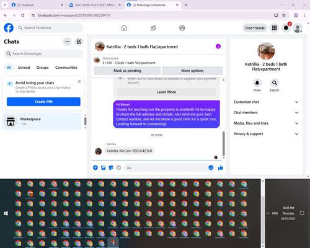The height and width of the screenshot is (248, 310).
Task: Click the site information icon in address bar
Action: click(33, 15)
